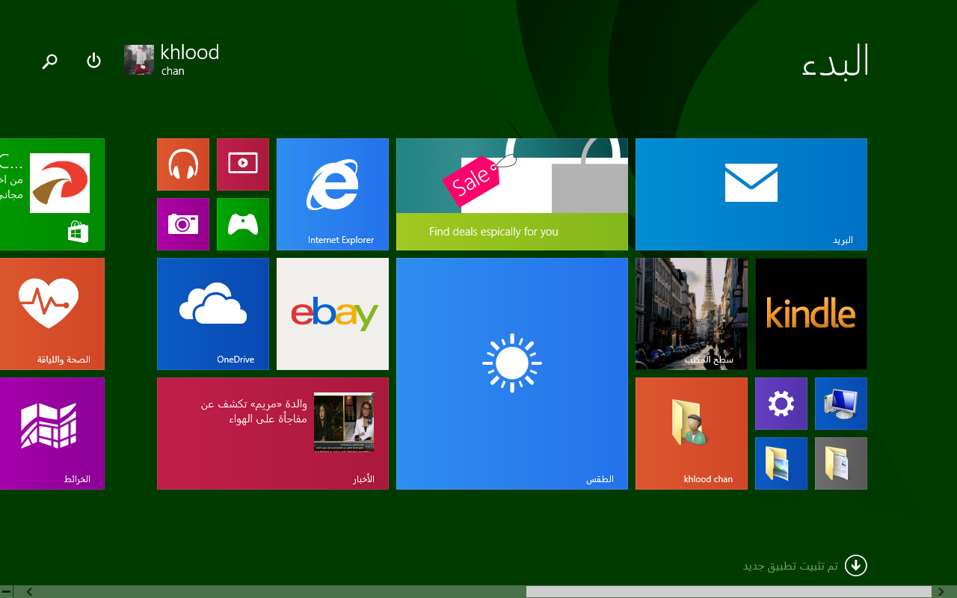Open the Maps الخرائط tile

tap(52, 434)
